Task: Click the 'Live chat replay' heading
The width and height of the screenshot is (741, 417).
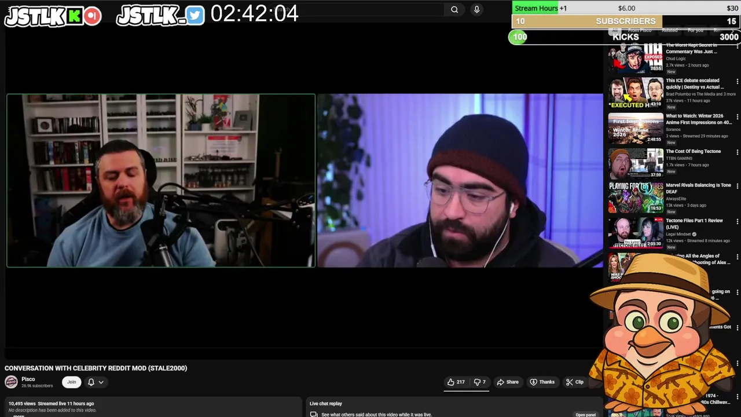Action: [x=326, y=404]
